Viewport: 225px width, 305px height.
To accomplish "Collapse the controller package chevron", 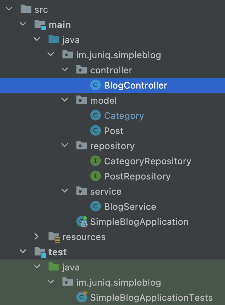I will tap(65, 69).
